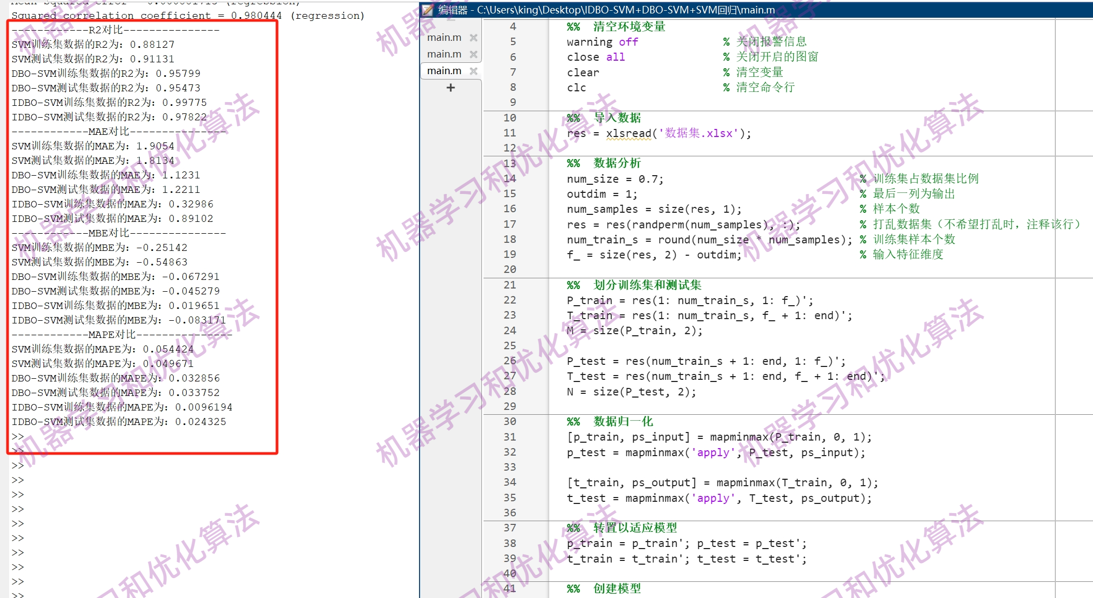Close the topmost main.m tab with its × icon
Screen dimensions: 1093x598
pos(474,38)
